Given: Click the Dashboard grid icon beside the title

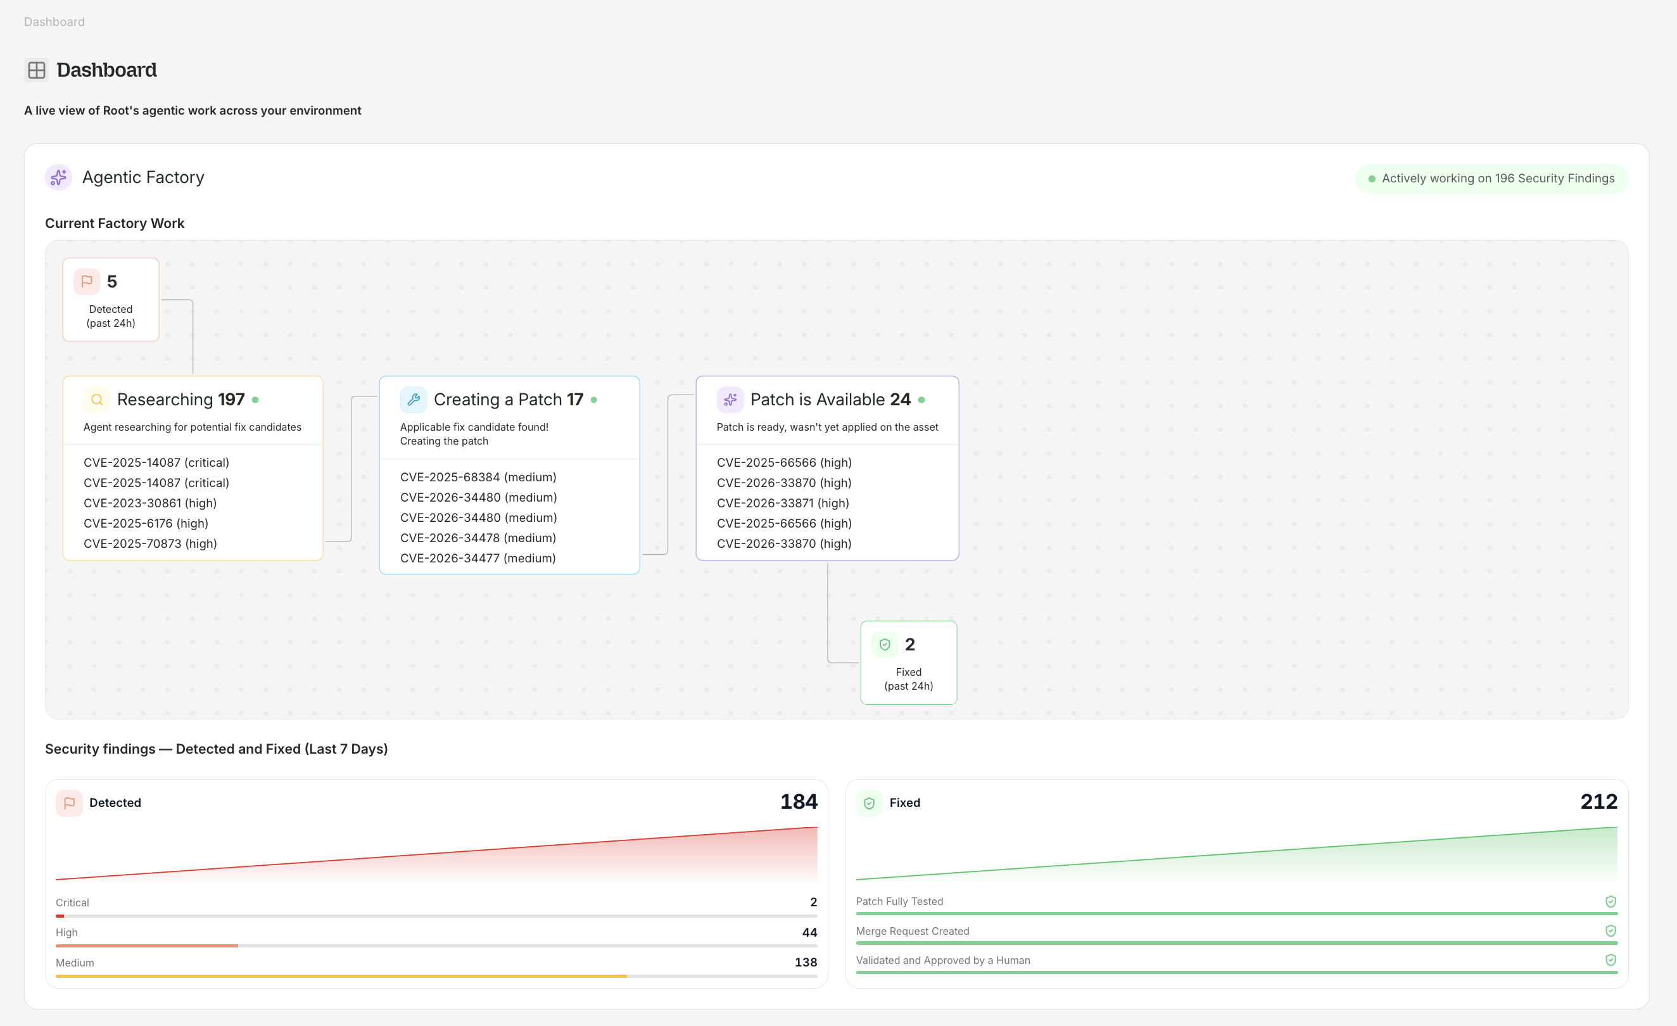Looking at the screenshot, I should [37, 70].
